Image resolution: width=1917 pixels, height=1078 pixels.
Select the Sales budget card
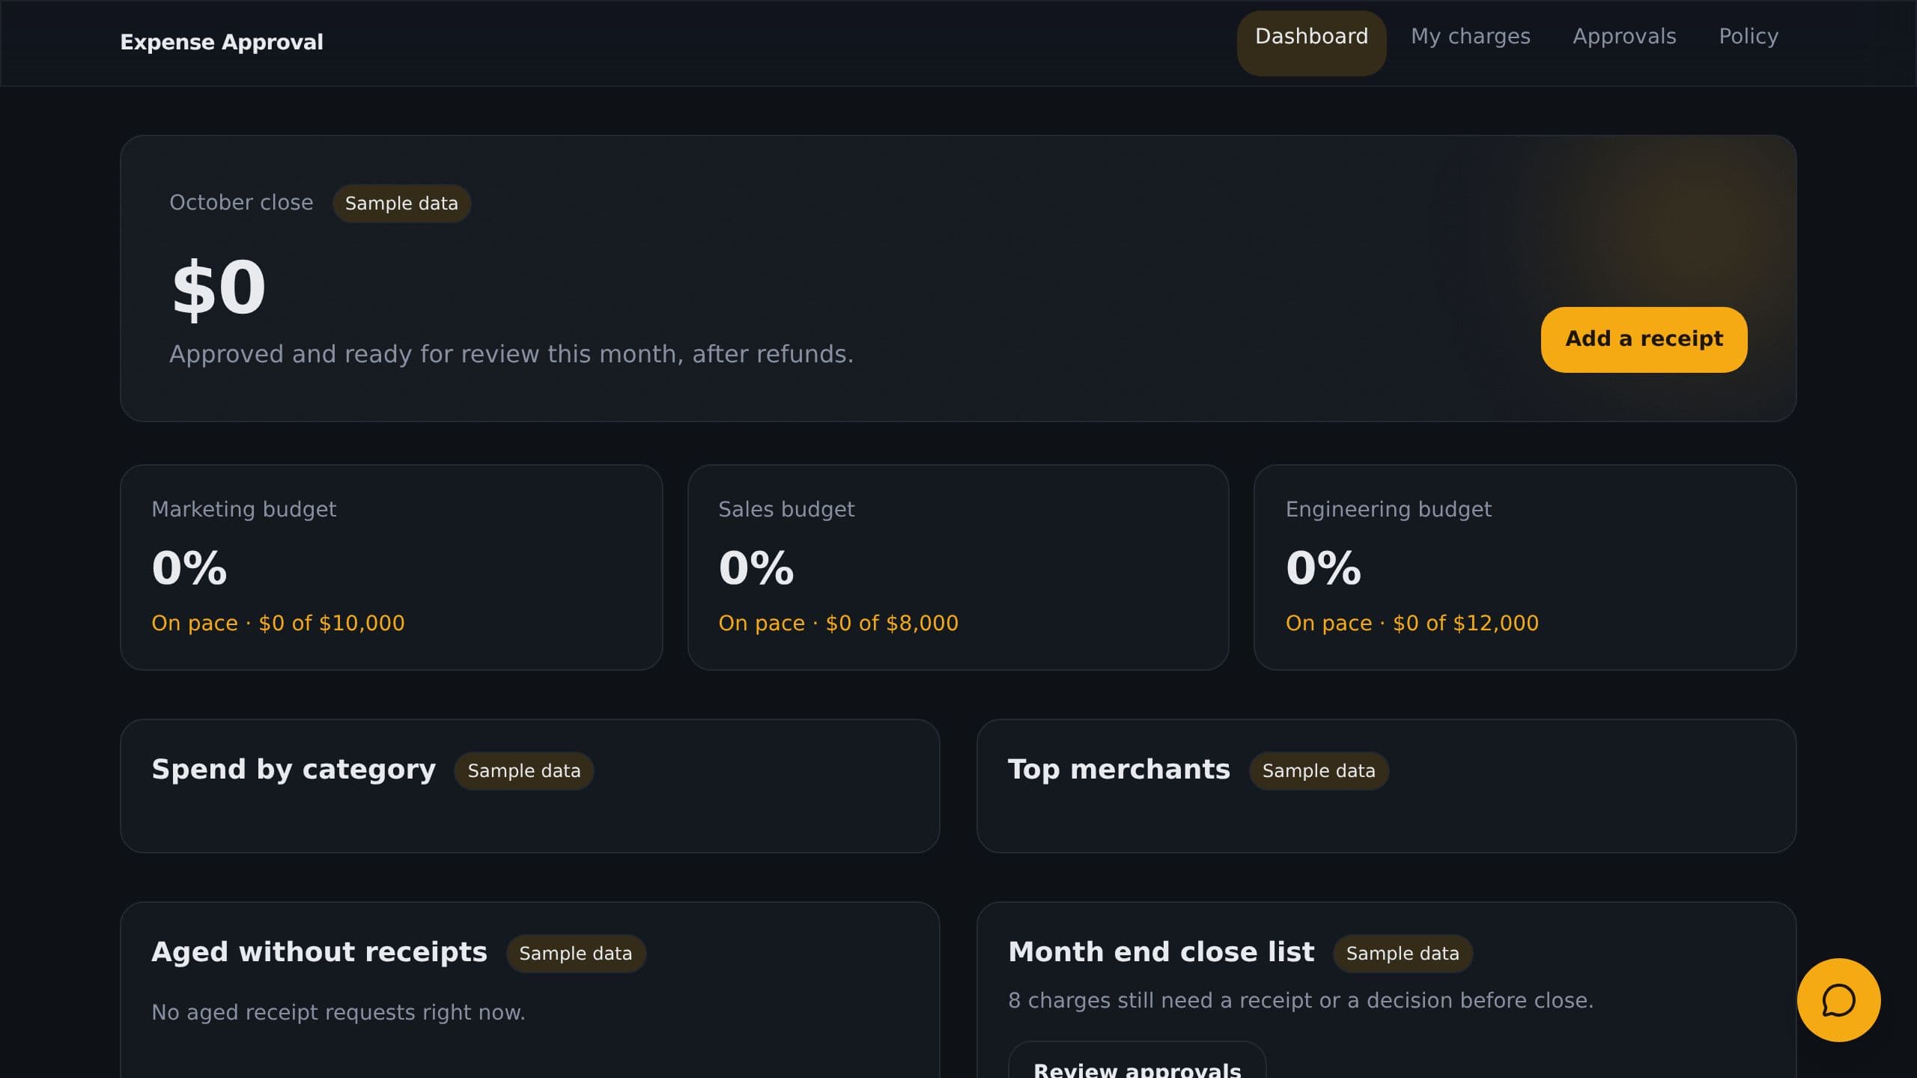coord(958,567)
